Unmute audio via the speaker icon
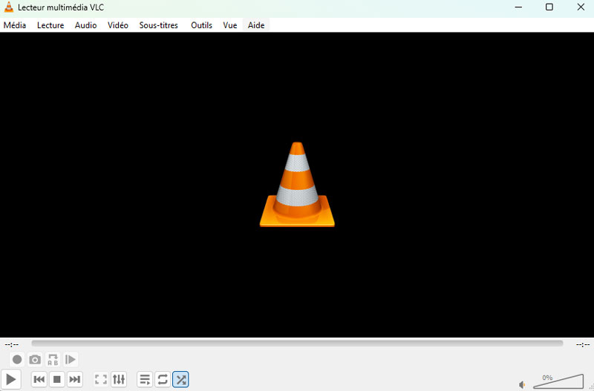Image resolution: width=594 pixels, height=391 pixels. pos(522,384)
